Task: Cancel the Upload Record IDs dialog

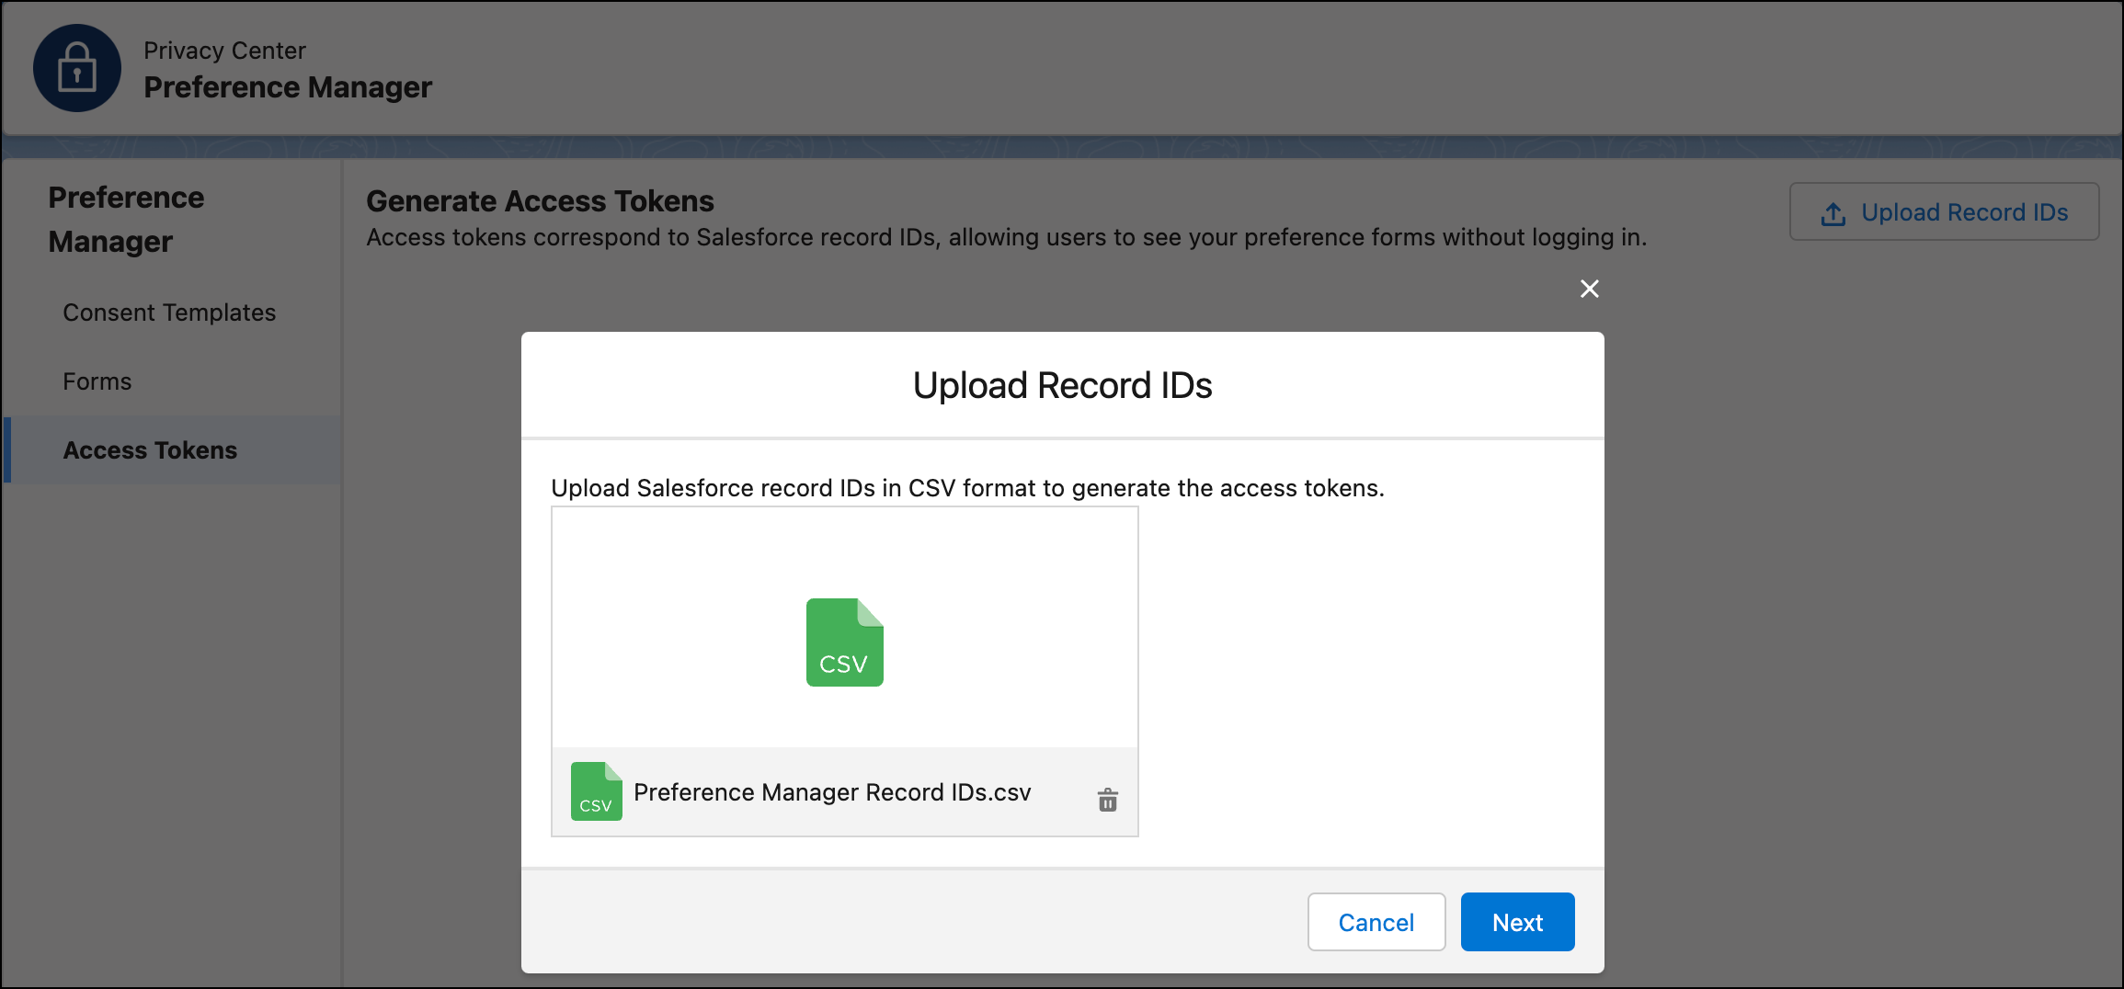Action: pyautogui.click(x=1376, y=922)
